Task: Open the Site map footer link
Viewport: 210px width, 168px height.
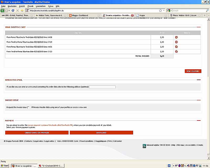Action: tap(180, 145)
